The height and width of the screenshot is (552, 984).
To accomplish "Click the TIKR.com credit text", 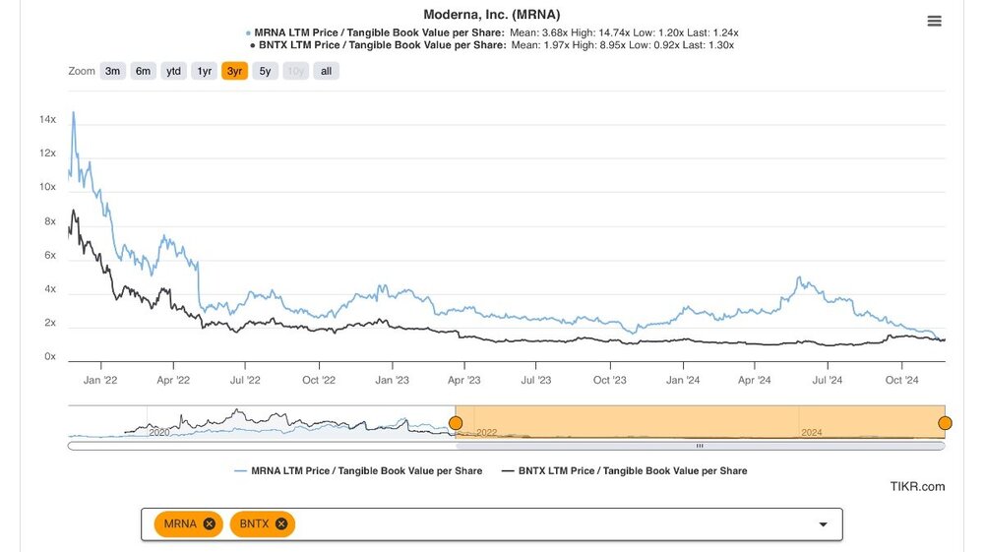I will 917,487.
